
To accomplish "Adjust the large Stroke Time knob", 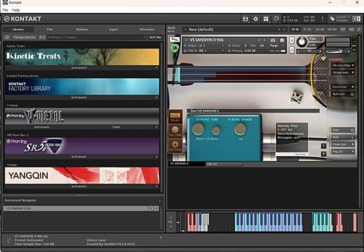I will pyautogui.click(x=198, y=129).
